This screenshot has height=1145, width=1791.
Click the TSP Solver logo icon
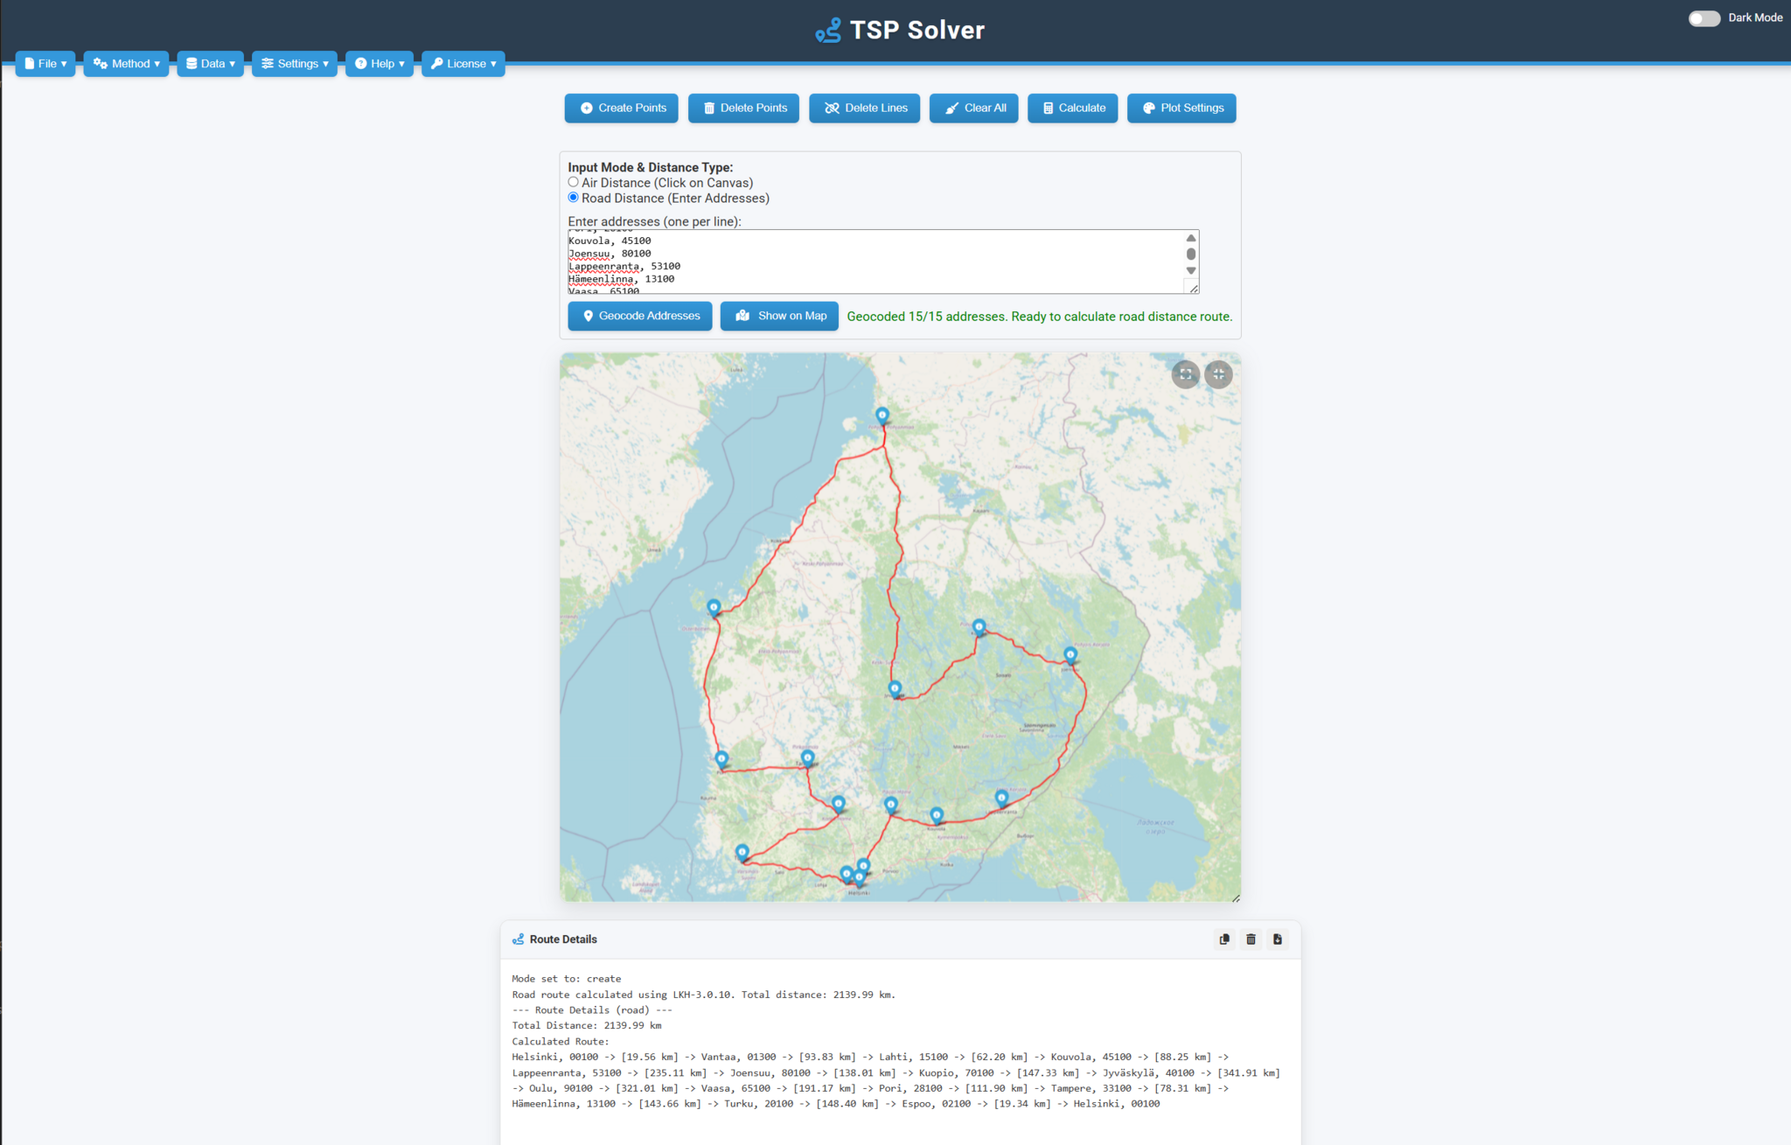[x=827, y=31]
